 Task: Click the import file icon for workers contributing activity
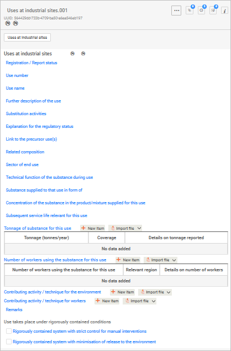pos(127,301)
